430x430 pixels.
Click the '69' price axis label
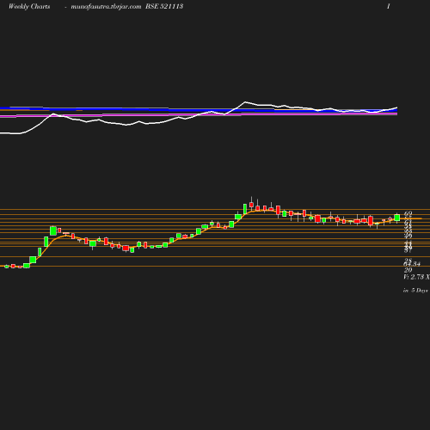pos(408,213)
